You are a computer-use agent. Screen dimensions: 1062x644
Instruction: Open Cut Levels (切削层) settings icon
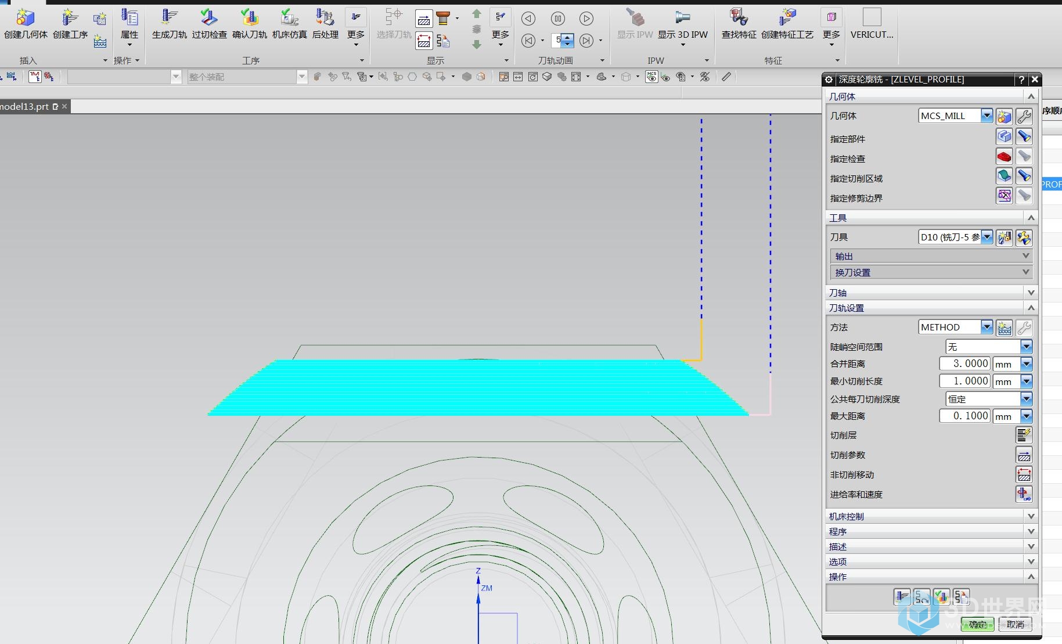coord(1024,434)
